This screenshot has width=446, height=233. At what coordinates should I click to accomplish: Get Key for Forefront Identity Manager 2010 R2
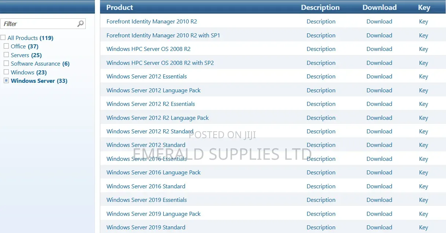(x=424, y=22)
